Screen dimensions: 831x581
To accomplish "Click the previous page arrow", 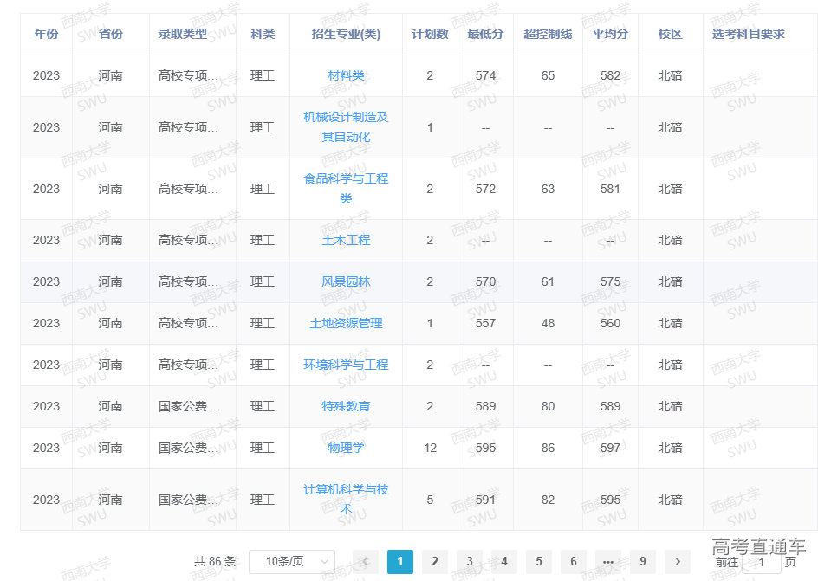I will pos(365,561).
